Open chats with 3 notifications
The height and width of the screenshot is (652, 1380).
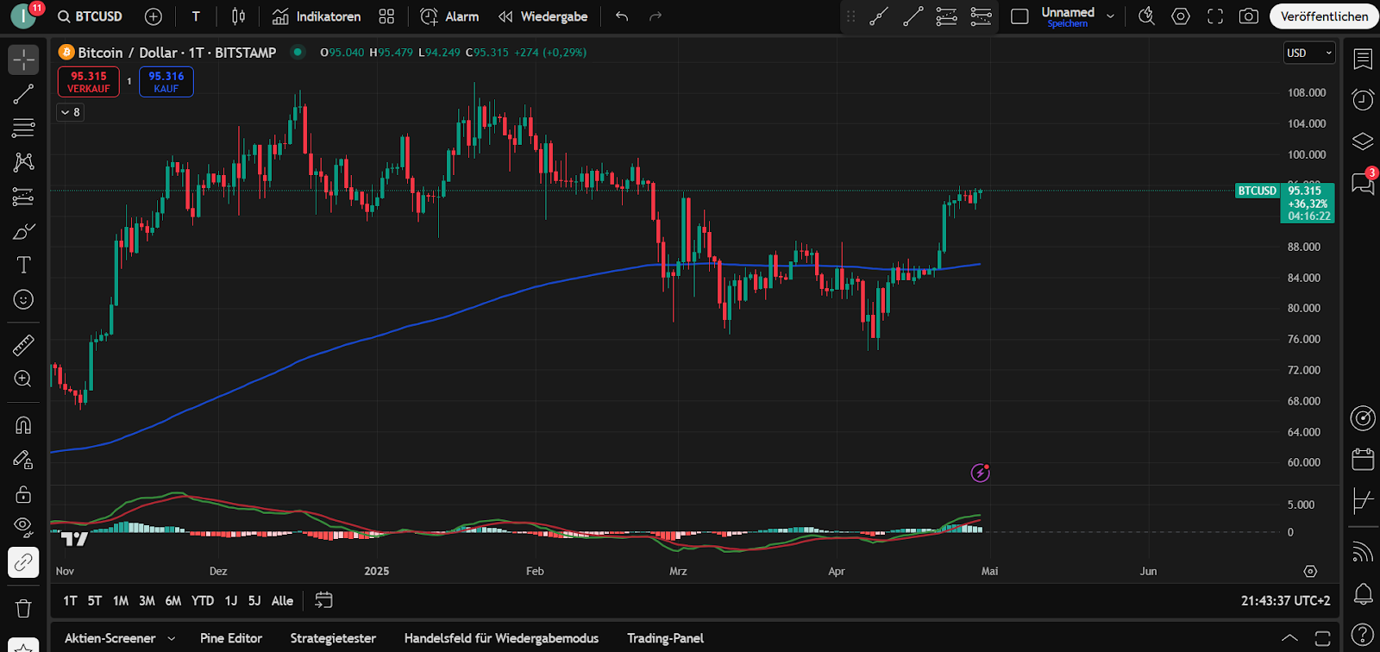tap(1363, 182)
